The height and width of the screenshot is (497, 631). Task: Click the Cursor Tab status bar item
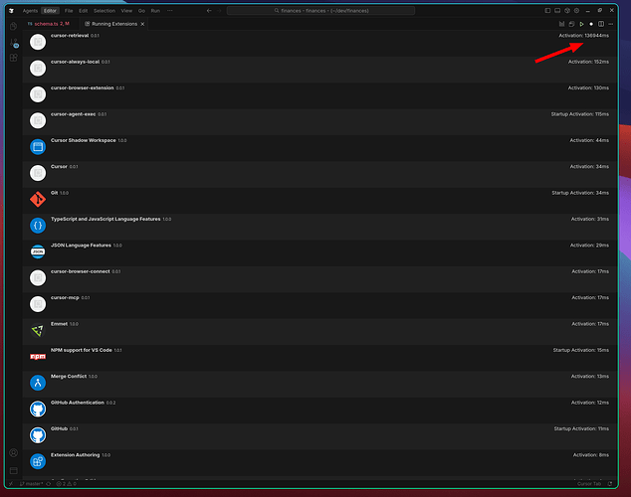pyautogui.click(x=589, y=484)
